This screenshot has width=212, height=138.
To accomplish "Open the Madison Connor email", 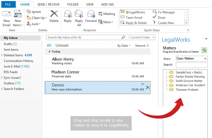I will pos(98,74).
